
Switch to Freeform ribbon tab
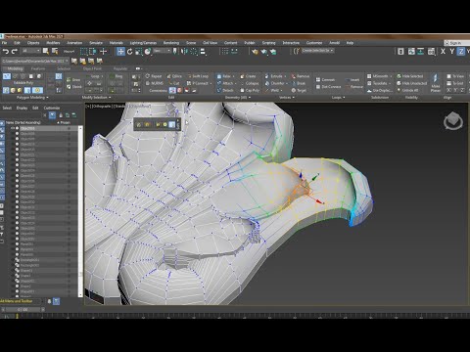tap(38, 68)
